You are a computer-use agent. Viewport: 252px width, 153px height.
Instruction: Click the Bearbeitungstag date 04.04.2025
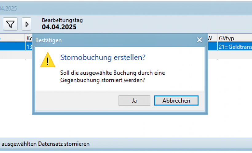[x=59, y=27]
